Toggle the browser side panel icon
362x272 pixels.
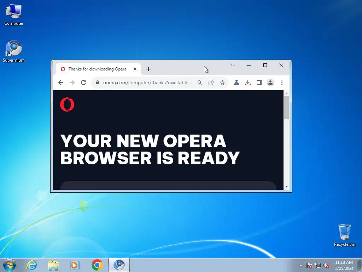pos(259,83)
